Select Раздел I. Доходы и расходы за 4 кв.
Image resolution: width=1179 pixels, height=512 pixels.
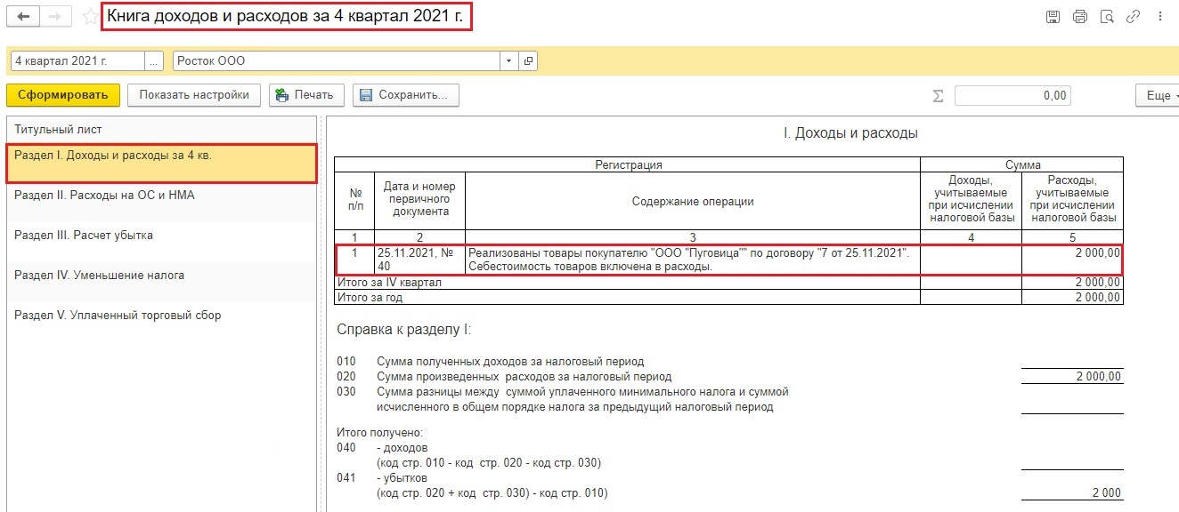tap(161, 164)
